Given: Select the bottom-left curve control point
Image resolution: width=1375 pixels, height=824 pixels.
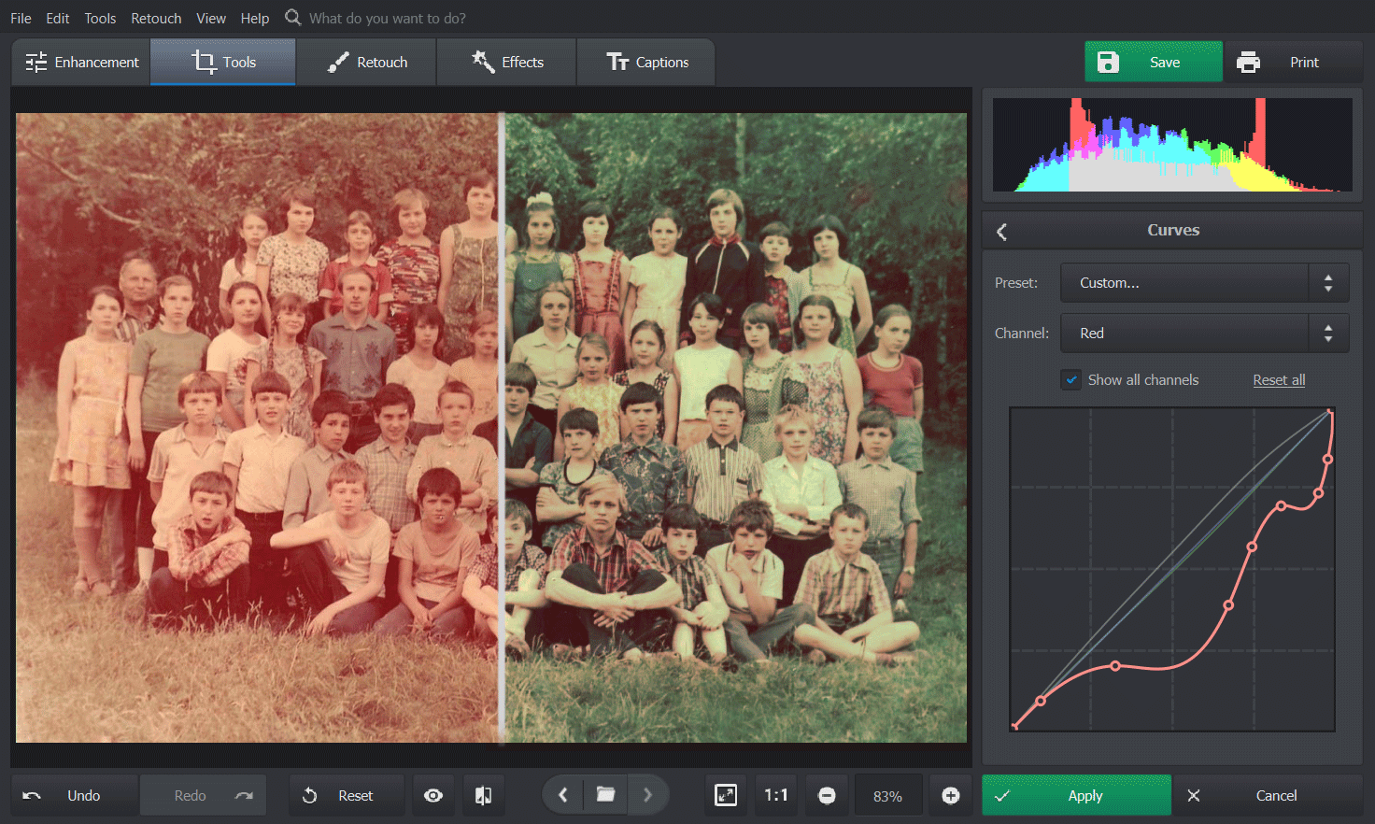Looking at the screenshot, I should tap(1015, 725).
